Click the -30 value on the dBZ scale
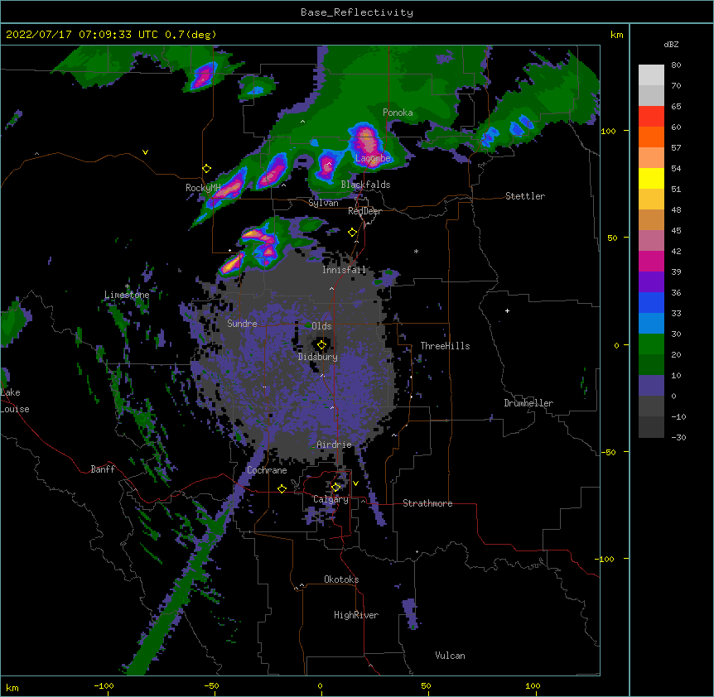Screen dimensions: 714x697 678,437
